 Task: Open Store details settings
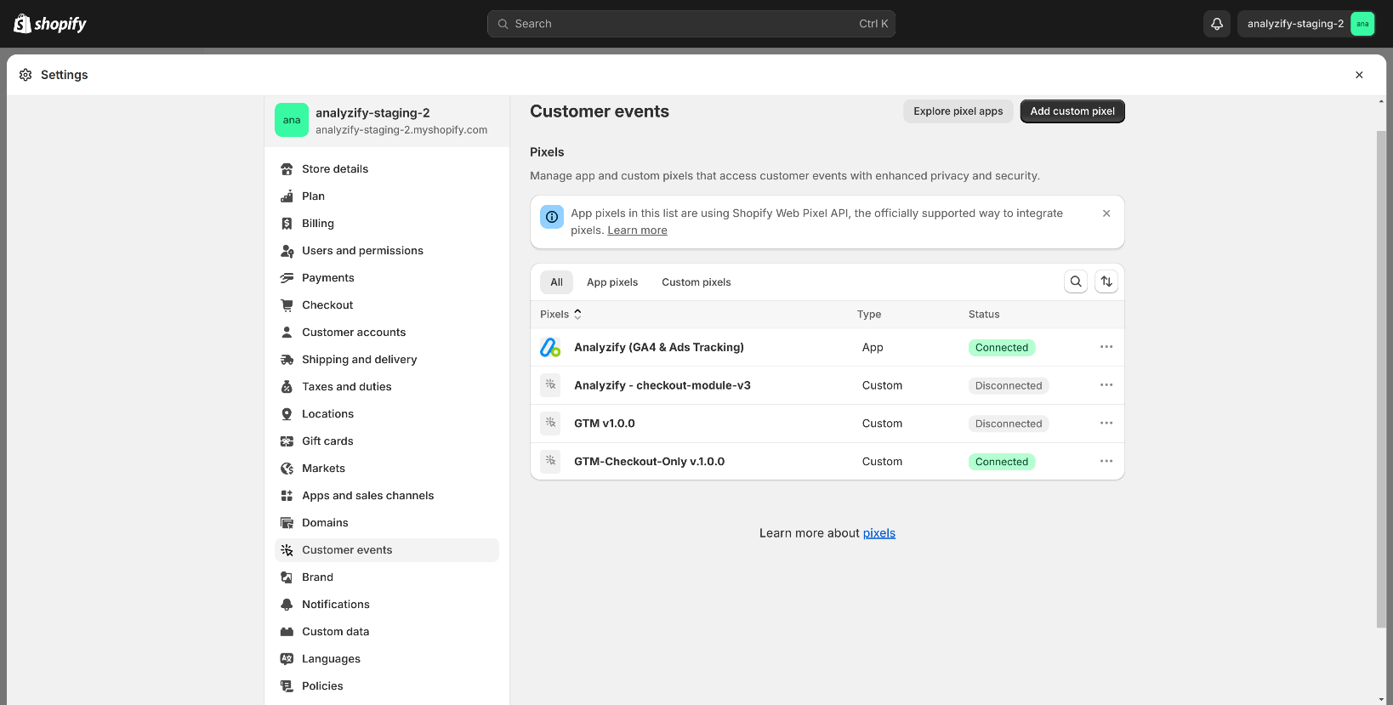tap(387, 169)
